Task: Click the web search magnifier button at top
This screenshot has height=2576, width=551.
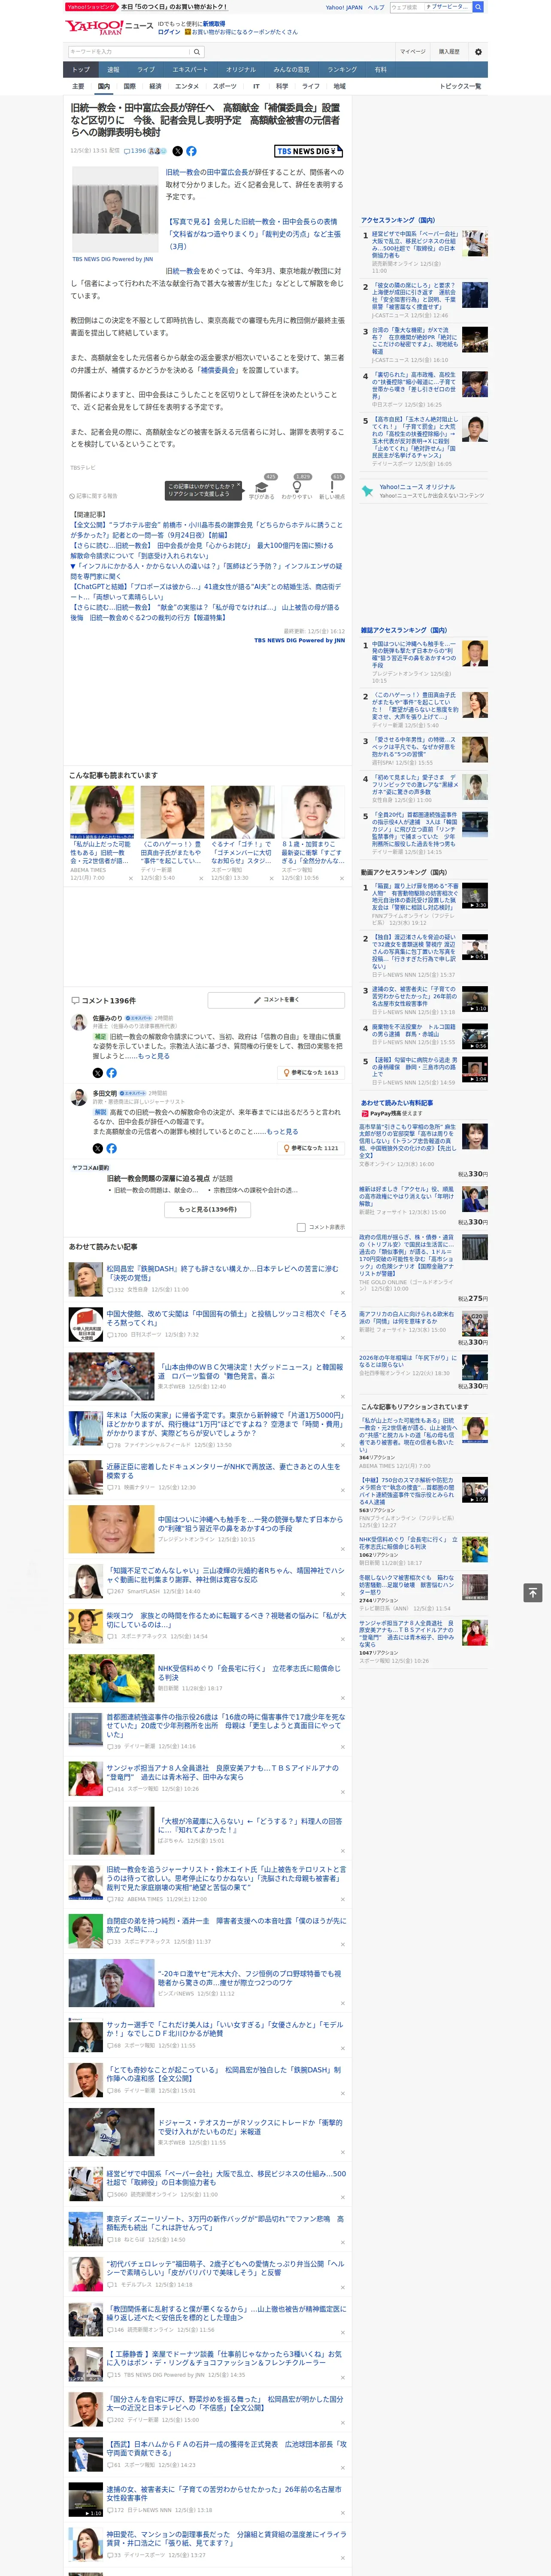Action: tap(478, 7)
